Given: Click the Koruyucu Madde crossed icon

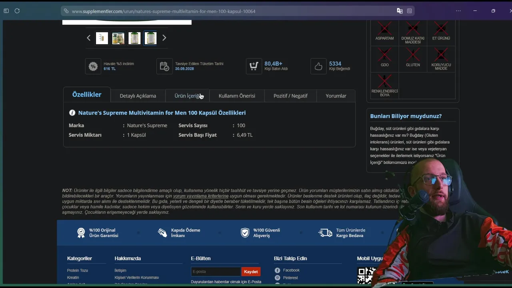Looking at the screenshot, I should (441, 54).
